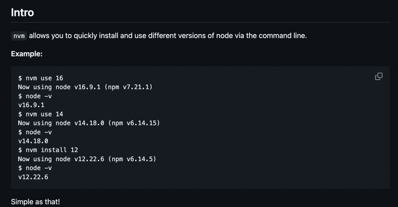398x207 pixels.
Task: Click 'Now using node v12.22.6' output line
Action: [x=60, y=159]
